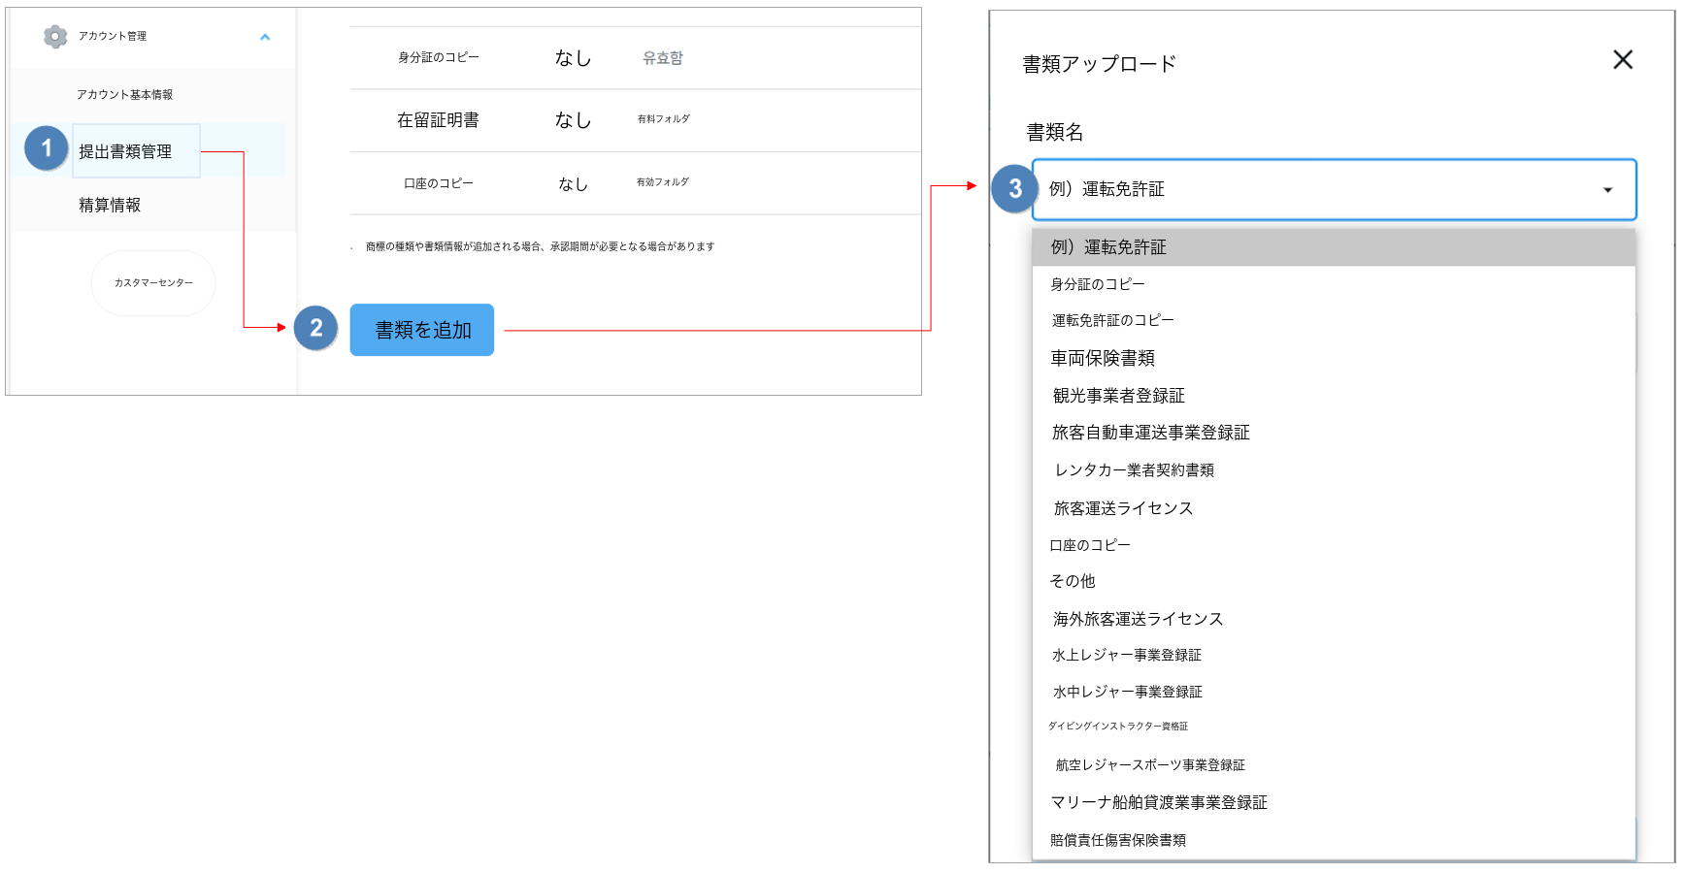Click the 書類名 combo box field
The width and height of the screenshot is (1685, 873).
[x=1335, y=190]
